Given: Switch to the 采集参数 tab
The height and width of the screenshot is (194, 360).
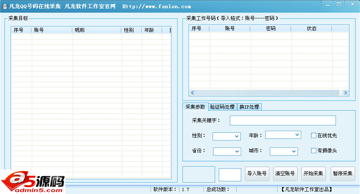Looking at the screenshot, I should (196, 107).
